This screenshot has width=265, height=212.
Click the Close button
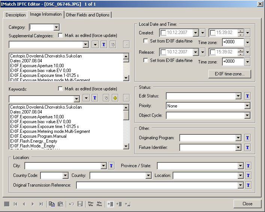click(x=247, y=204)
